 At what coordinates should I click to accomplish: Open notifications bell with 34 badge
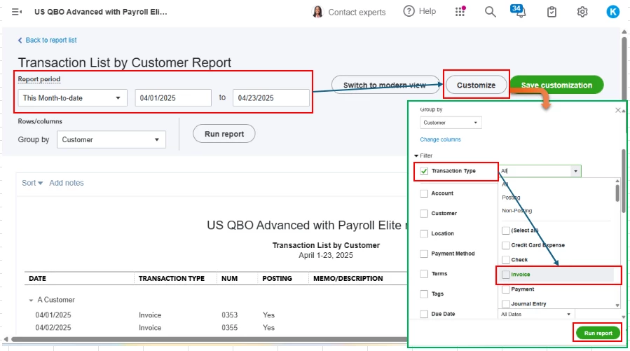click(519, 11)
